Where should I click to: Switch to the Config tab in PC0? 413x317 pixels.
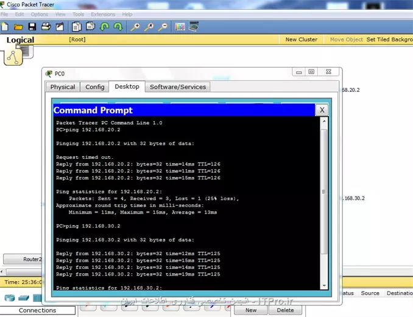[x=95, y=87]
